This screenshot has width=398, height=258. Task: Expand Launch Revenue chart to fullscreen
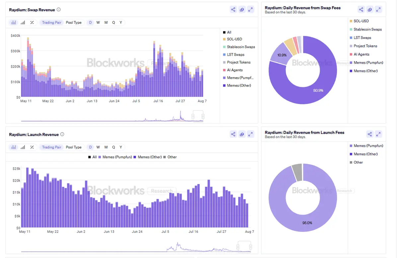(250, 134)
